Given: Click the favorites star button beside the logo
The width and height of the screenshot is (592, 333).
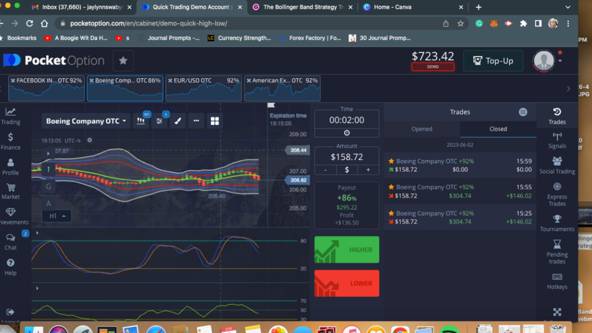Looking at the screenshot, I should click(x=123, y=61).
